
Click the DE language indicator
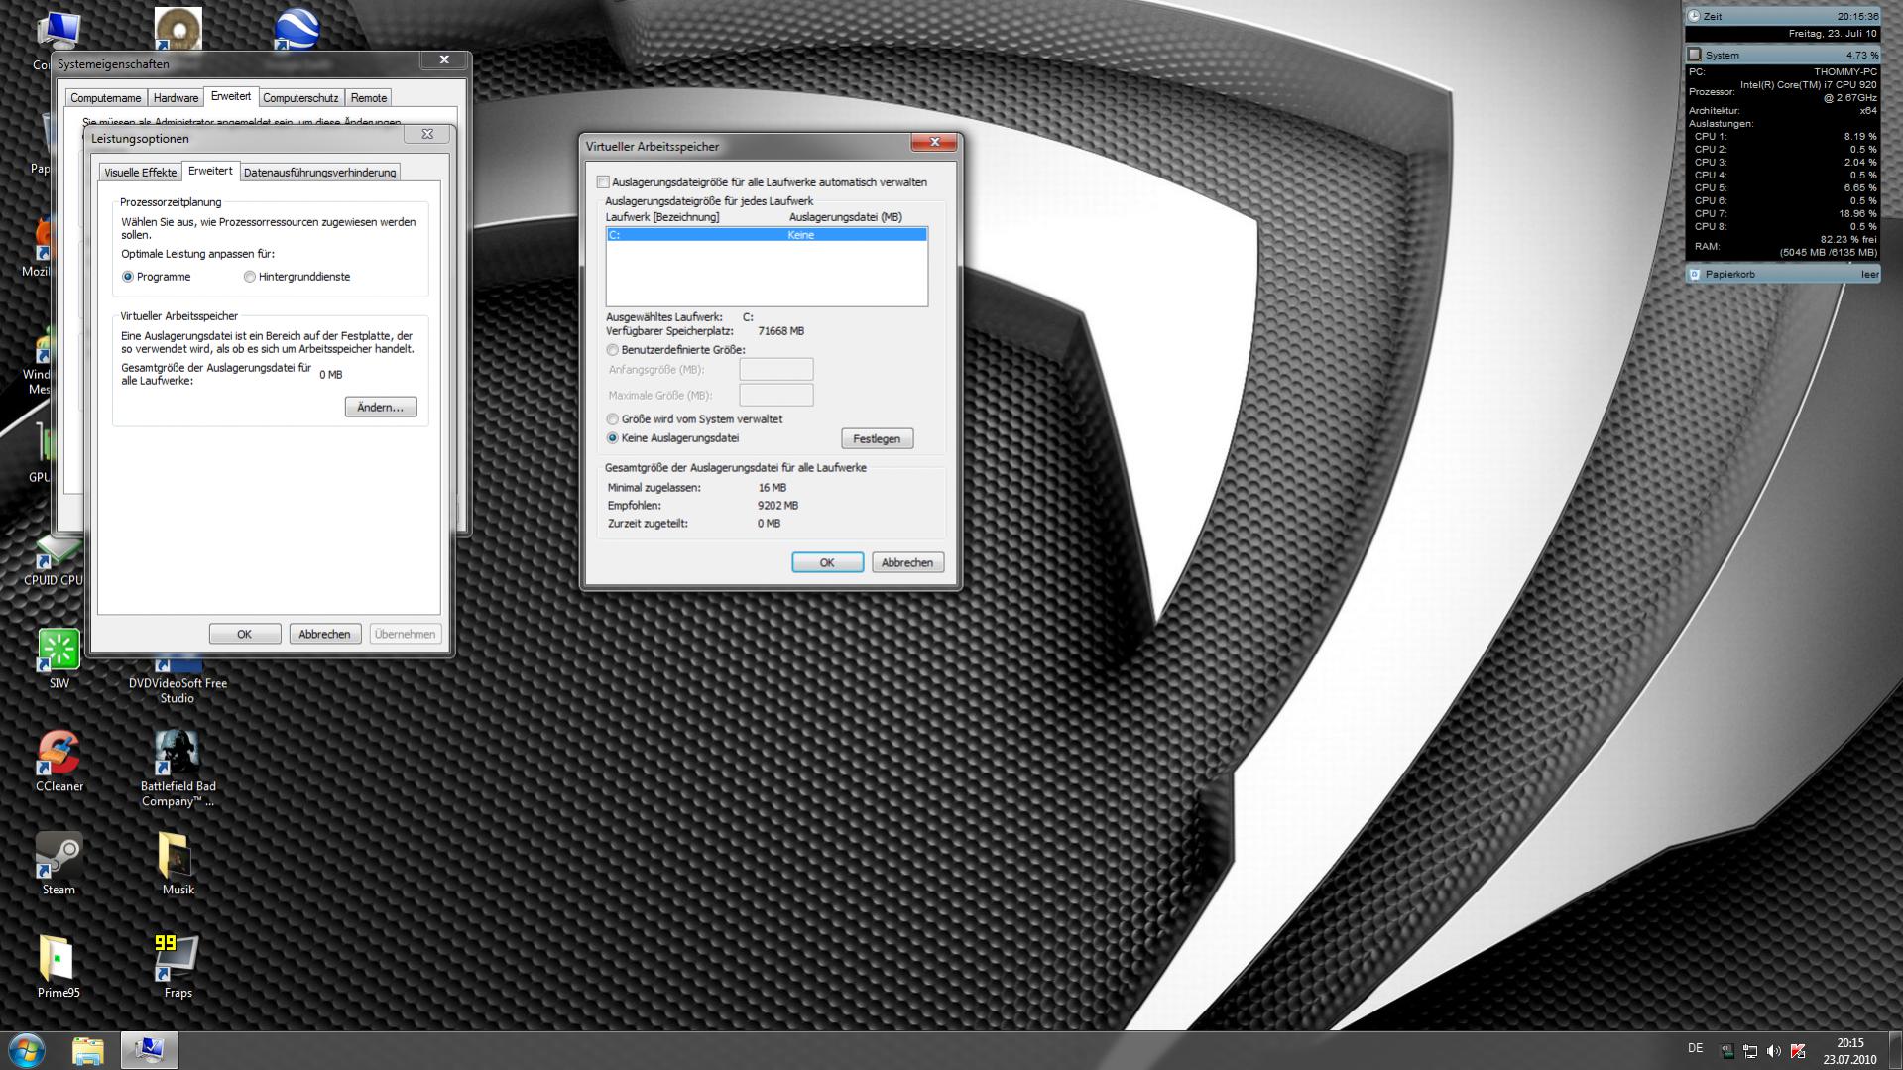1696,1049
